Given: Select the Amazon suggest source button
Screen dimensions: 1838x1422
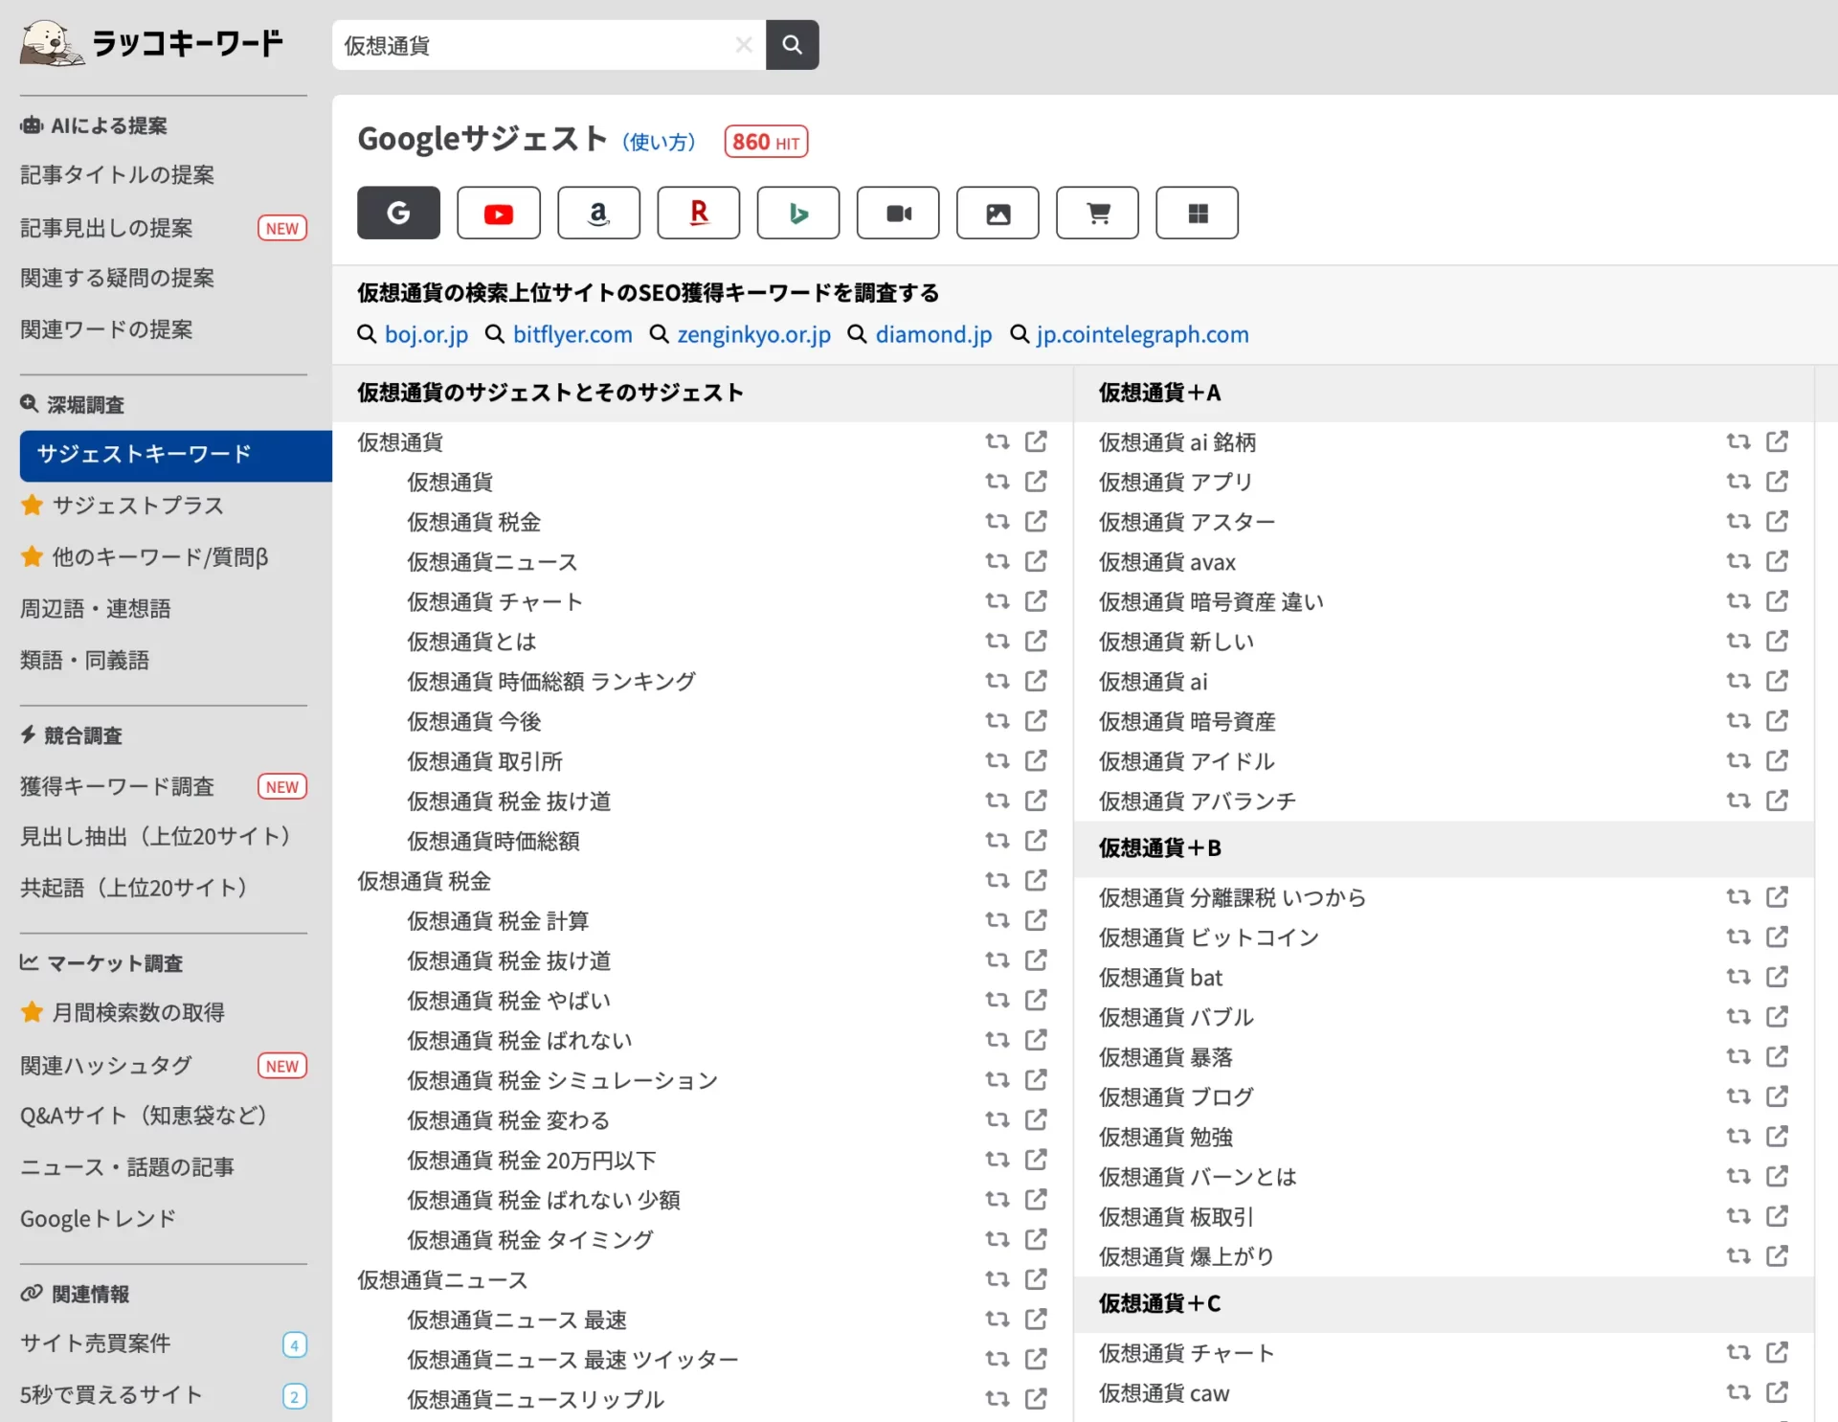Looking at the screenshot, I should point(598,213).
